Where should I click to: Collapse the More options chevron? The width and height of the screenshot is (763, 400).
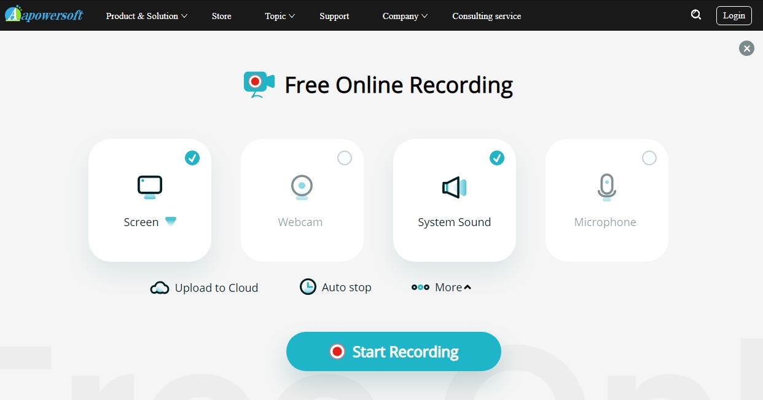(x=468, y=286)
